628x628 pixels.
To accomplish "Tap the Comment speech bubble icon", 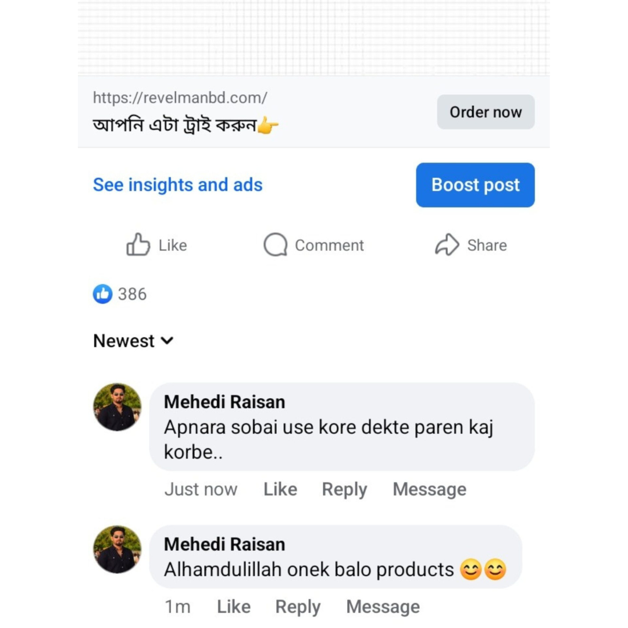I will click(x=275, y=245).
